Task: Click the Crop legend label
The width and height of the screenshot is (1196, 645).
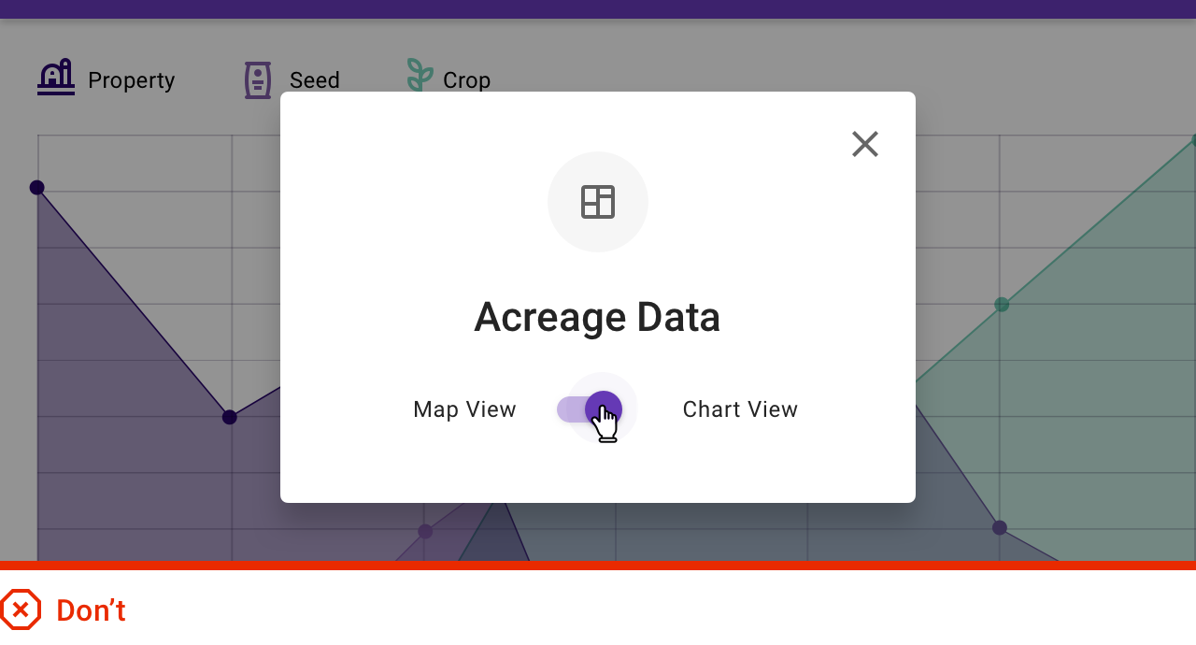Action: click(467, 80)
